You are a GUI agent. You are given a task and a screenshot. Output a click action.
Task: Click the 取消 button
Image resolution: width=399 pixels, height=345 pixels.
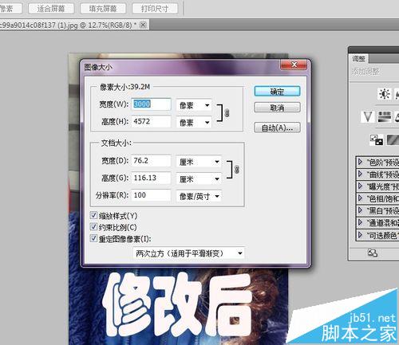click(277, 108)
